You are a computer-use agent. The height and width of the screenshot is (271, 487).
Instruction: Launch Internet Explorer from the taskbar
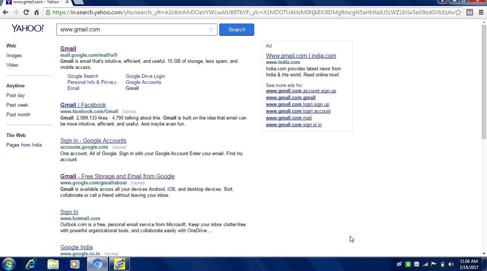(31, 264)
